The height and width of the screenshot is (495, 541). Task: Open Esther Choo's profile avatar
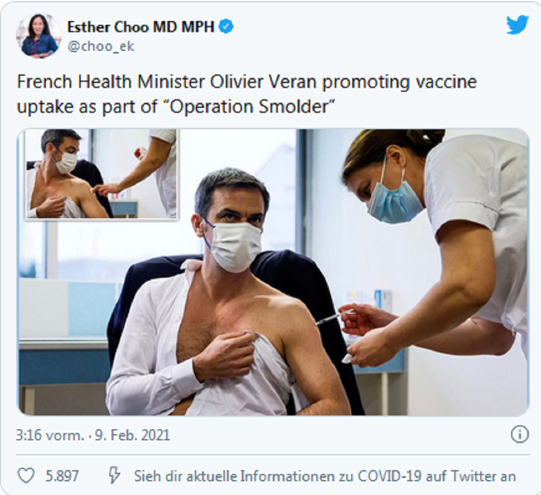pyautogui.click(x=38, y=35)
